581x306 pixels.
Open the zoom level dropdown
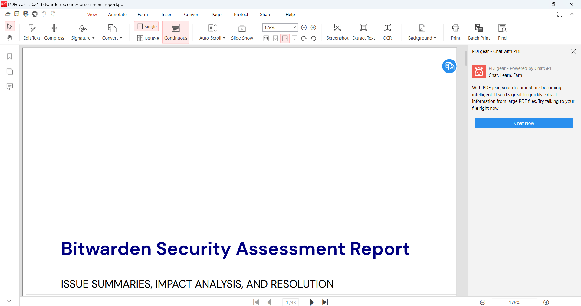point(294,28)
